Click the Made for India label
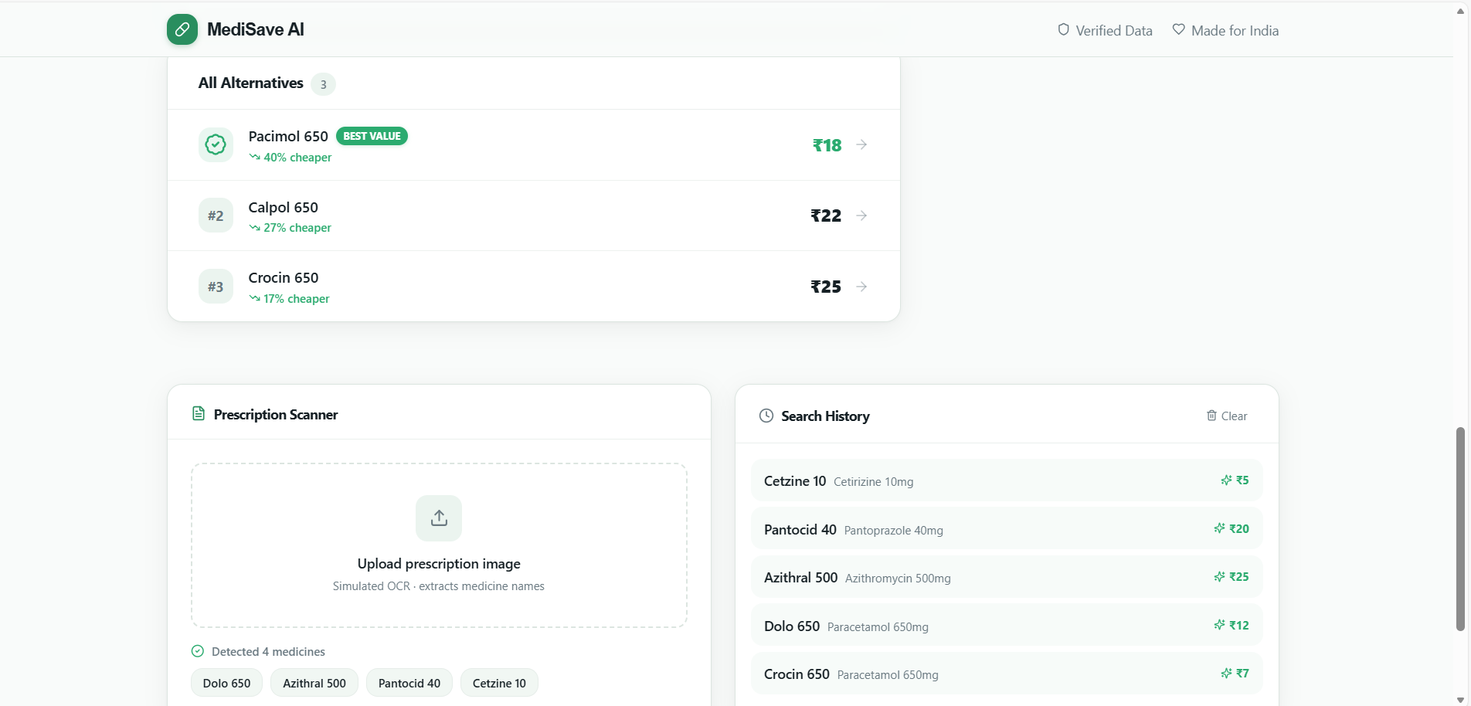Viewport: 1471px width, 706px height. [1235, 31]
